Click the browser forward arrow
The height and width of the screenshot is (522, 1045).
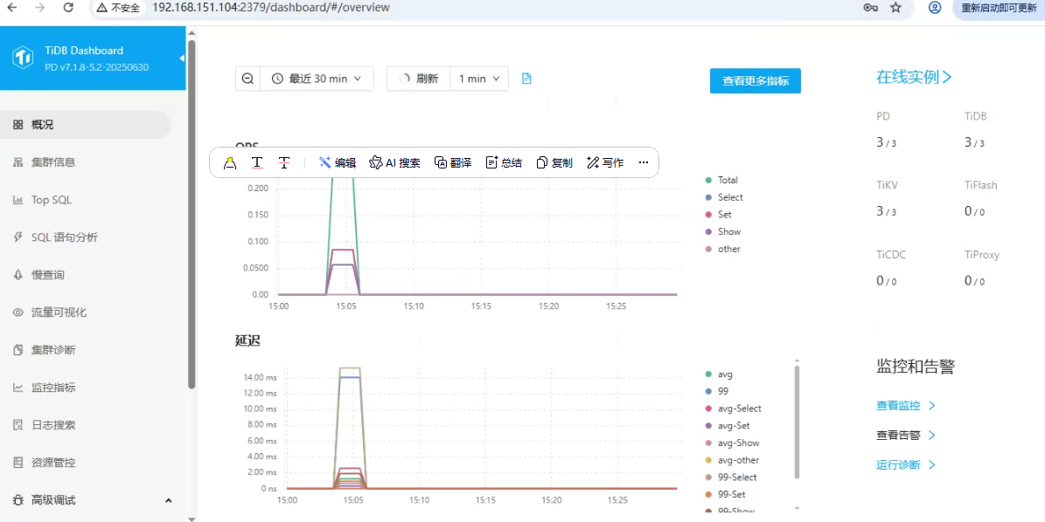(40, 7)
